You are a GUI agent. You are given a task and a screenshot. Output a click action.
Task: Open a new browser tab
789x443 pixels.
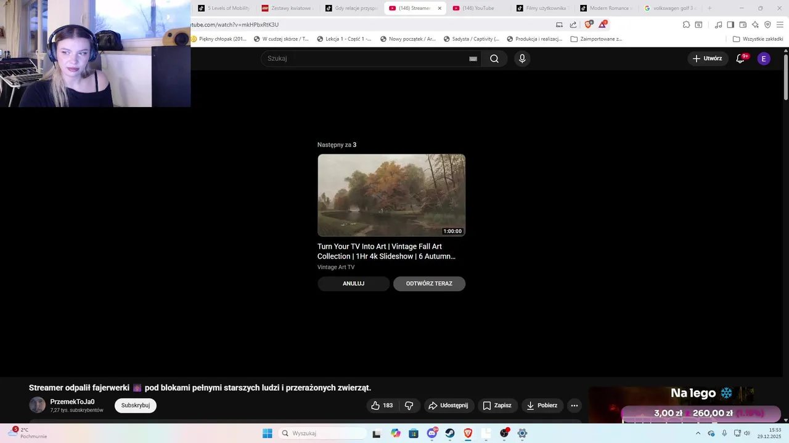[x=709, y=8]
